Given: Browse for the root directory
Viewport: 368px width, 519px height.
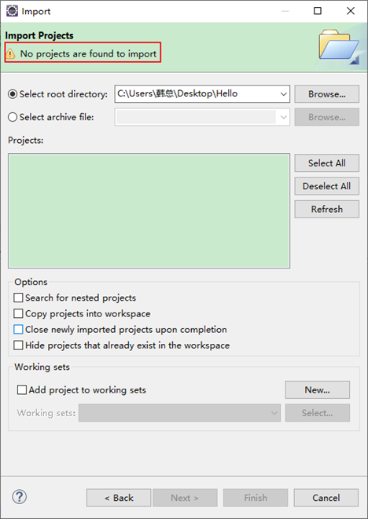Looking at the screenshot, I should pos(326,94).
